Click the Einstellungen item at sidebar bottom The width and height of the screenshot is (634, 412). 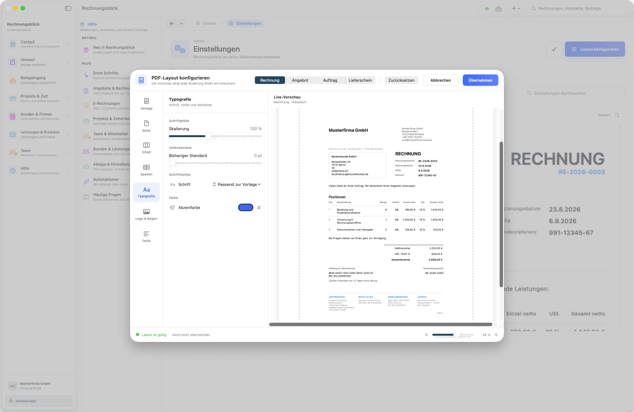point(39,401)
